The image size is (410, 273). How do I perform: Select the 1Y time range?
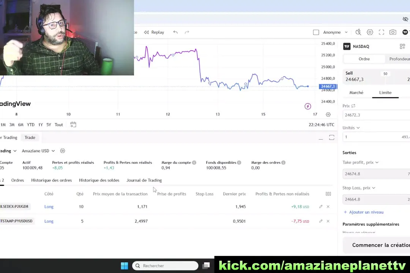pos(41,125)
